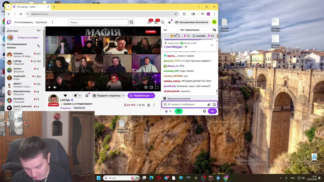Viewport: 324px width, 182px height.
Task: Click Открыть истории link
Action: coord(28,38)
